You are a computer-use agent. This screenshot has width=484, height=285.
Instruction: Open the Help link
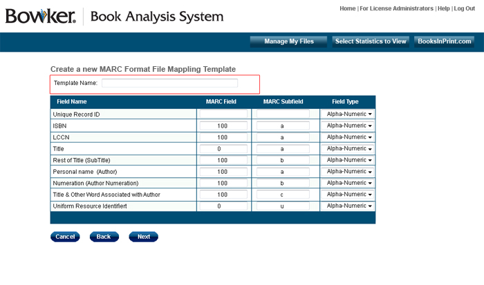(444, 9)
